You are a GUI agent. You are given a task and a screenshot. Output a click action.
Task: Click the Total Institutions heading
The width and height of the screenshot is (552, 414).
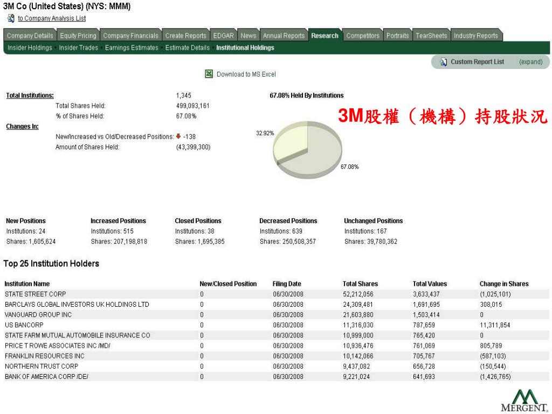coord(30,95)
